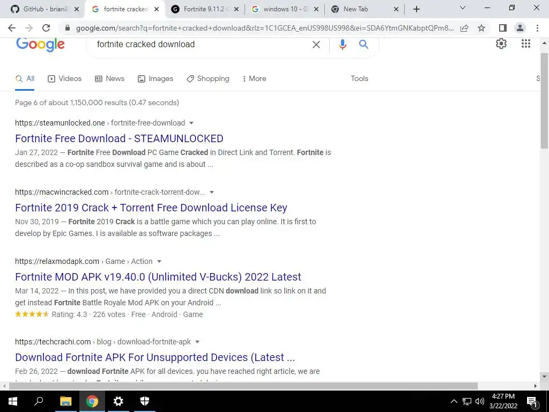Click the vertical scrollbar thumb
This screenshot has height=412, width=549.
[544, 101]
